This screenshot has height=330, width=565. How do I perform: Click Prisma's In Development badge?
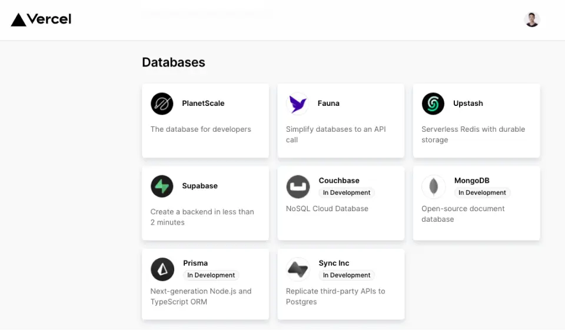[211, 275]
